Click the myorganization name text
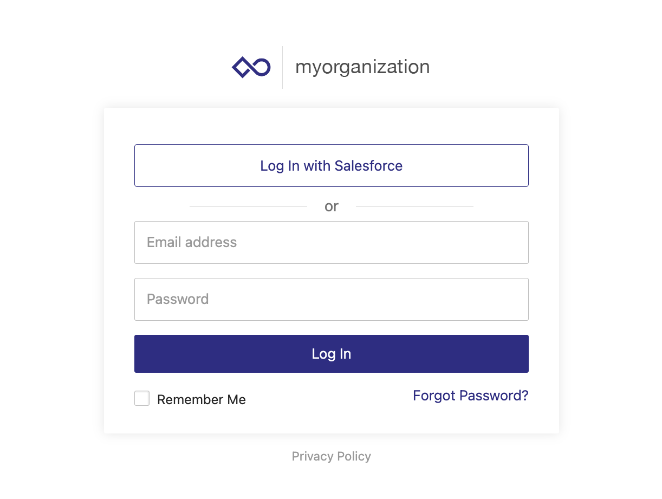 coord(362,67)
